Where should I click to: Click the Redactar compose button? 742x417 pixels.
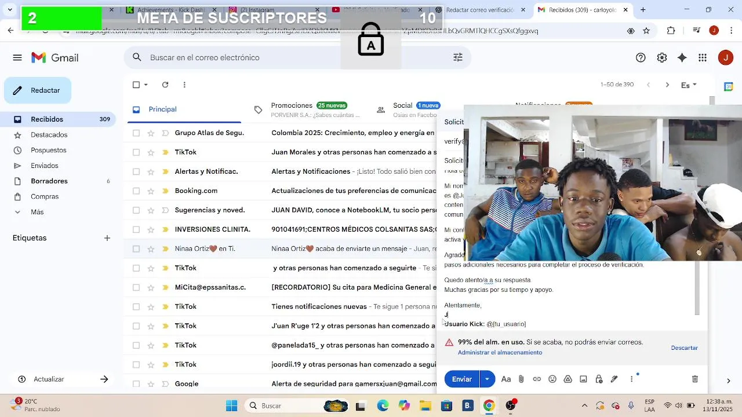(x=38, y=90)
